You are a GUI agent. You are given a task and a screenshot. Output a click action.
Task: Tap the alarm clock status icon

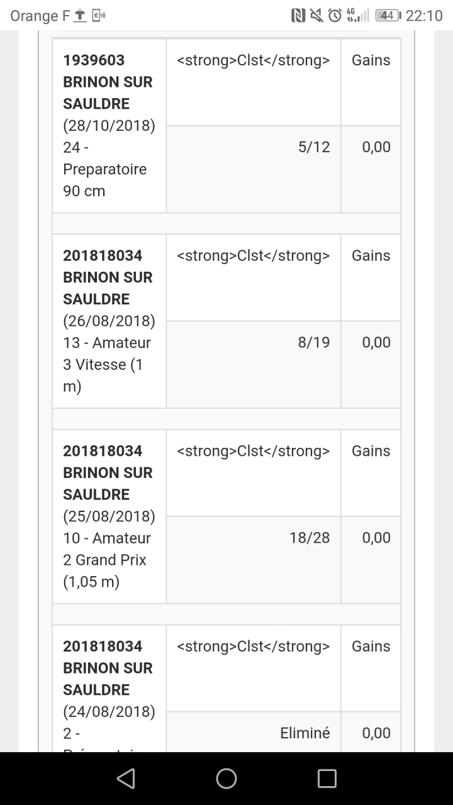click(x=335, y=16)
